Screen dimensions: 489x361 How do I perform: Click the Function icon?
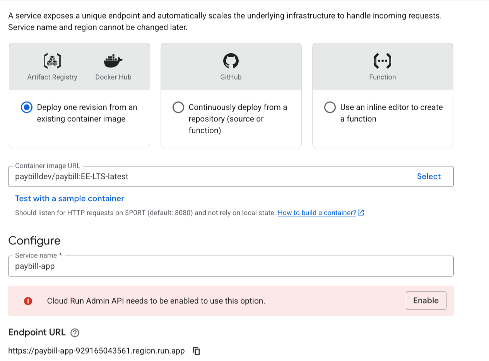(382, 60)
